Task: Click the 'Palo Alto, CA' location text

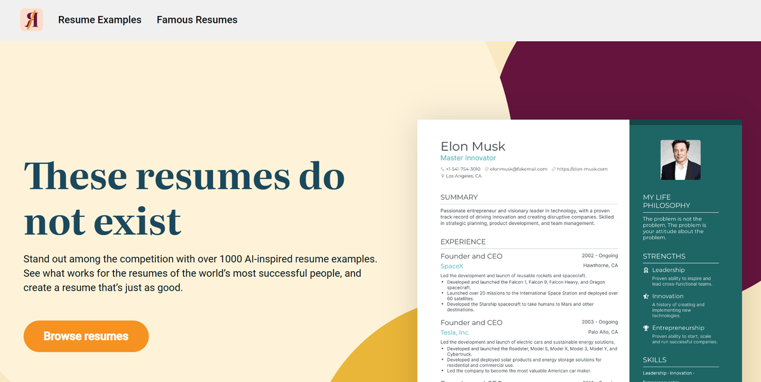Action: 603,332
